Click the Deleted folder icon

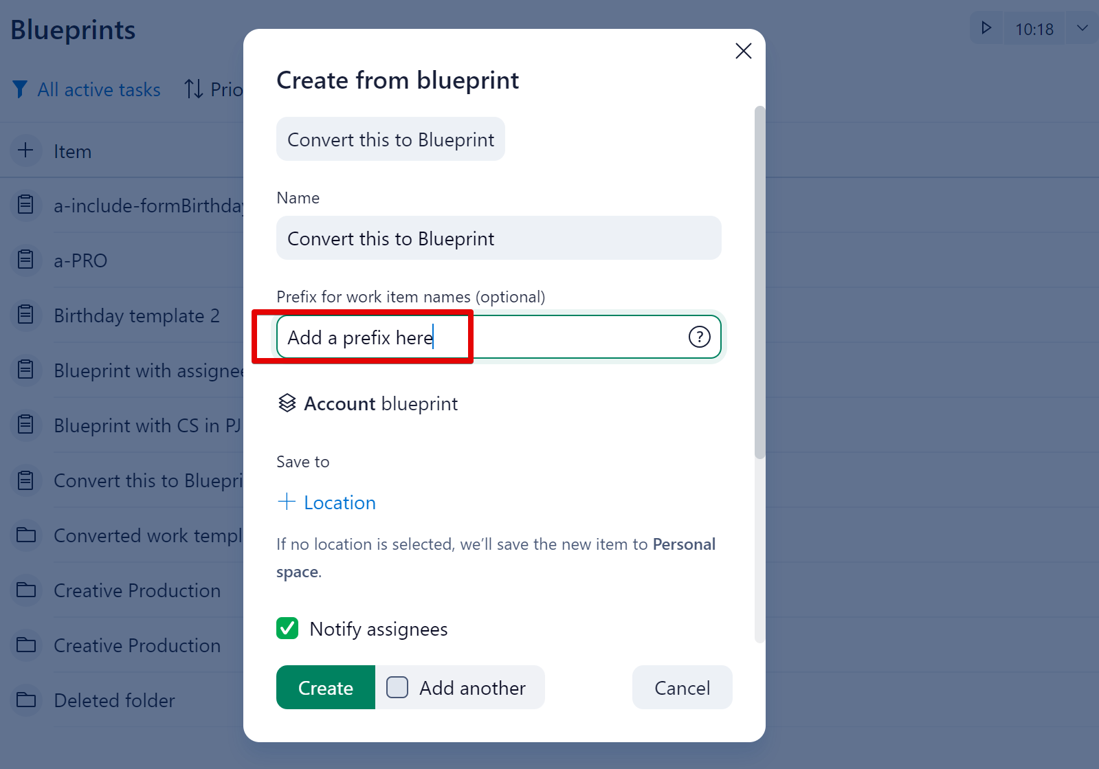26,700
